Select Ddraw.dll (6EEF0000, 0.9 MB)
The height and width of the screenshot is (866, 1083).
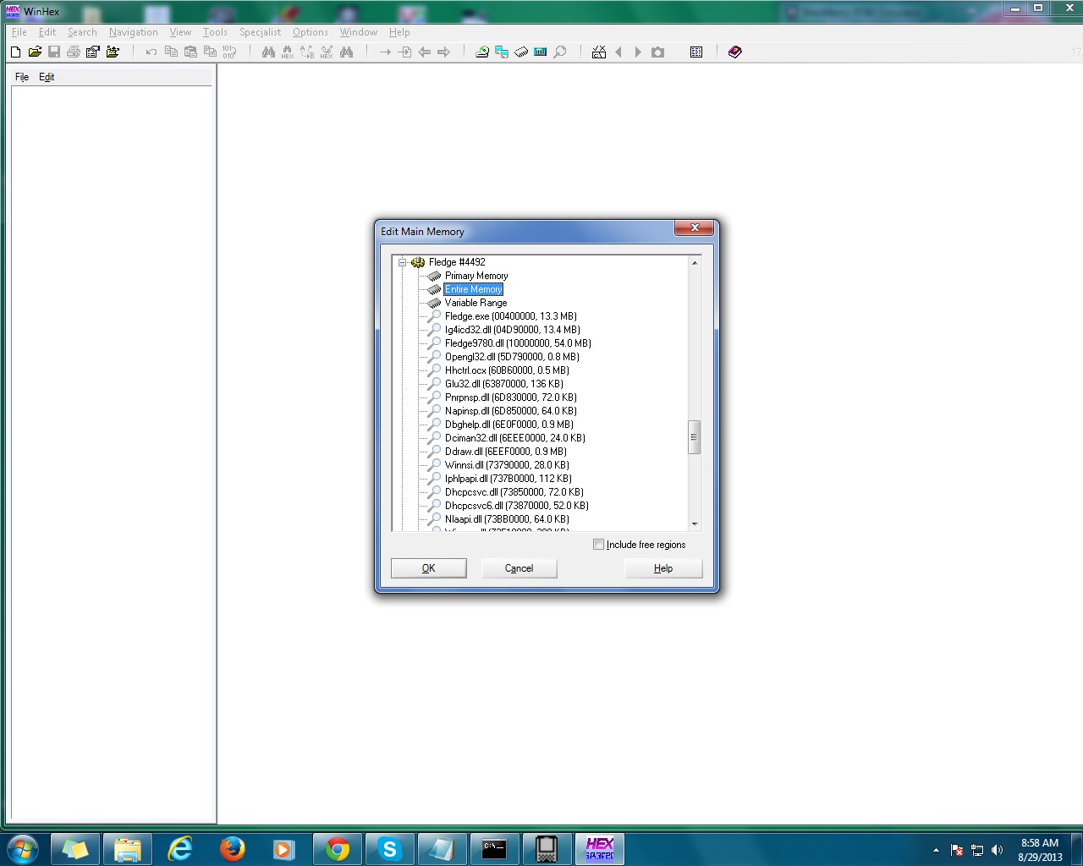pyautogui.click(x=506, y=452)
